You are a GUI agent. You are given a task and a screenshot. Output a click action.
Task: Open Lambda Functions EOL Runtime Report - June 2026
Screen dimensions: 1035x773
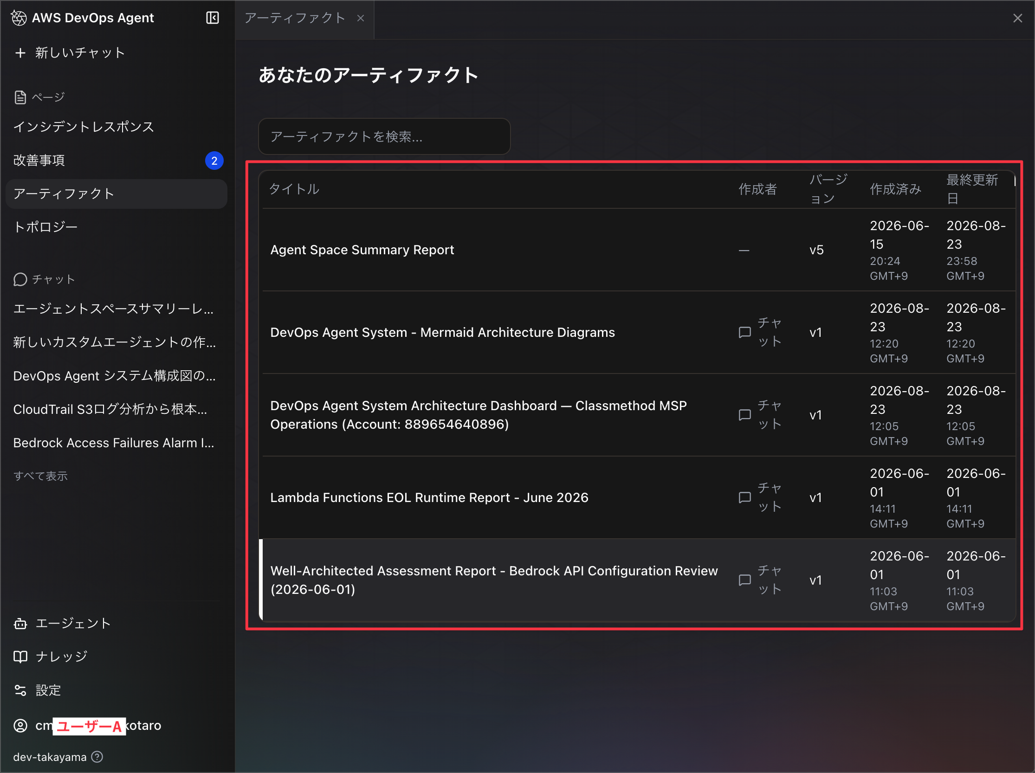(x=429, y=497)
